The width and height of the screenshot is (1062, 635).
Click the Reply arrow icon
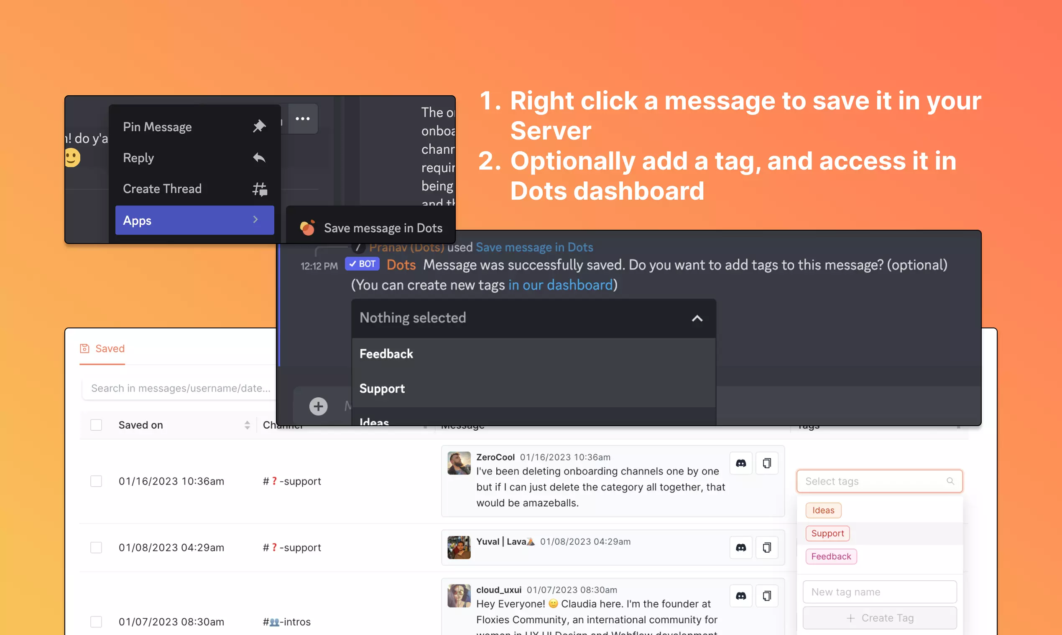click(x=259, y=157)
